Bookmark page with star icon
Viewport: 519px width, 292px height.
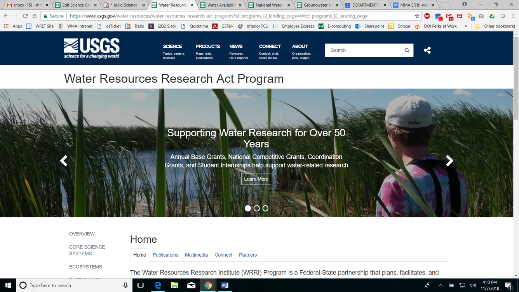(x=417, y=16)
